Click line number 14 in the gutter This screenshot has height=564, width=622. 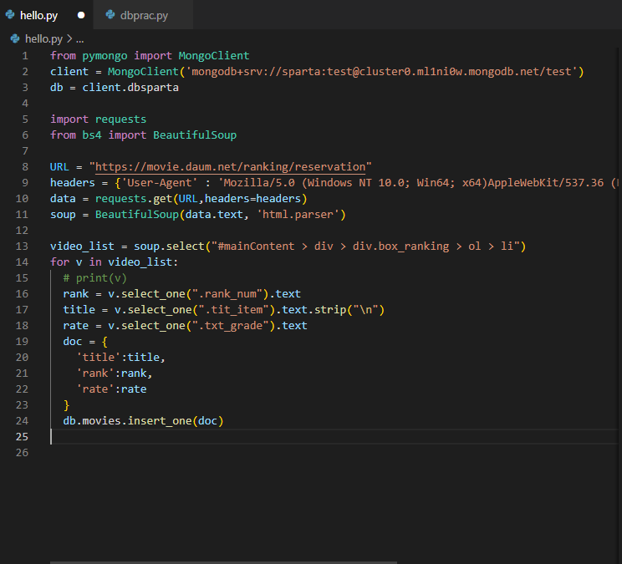click(22, 262)
